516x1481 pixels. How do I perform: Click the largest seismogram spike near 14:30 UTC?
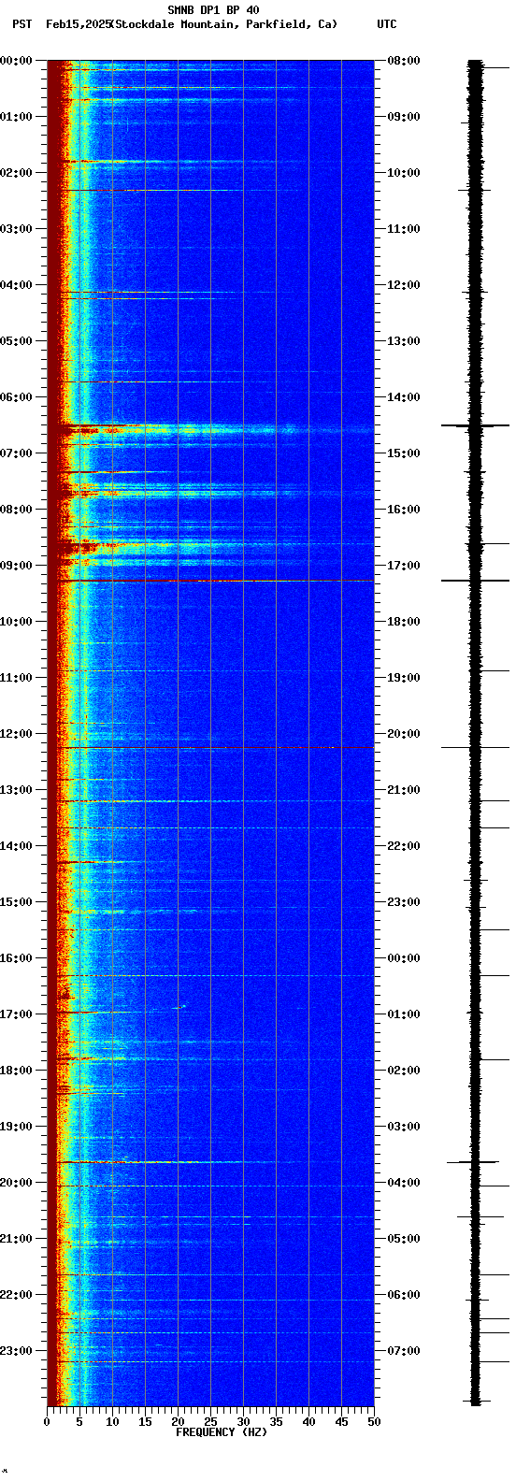(x=475, y=425)
